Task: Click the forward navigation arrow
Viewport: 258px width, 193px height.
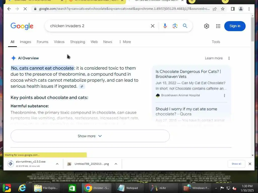Action: [17, 9]
